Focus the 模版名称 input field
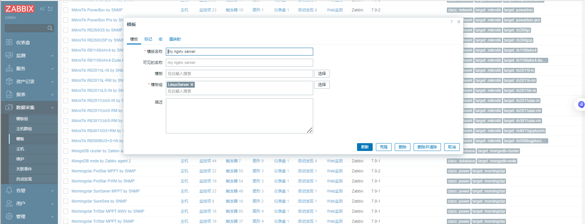 239,52
